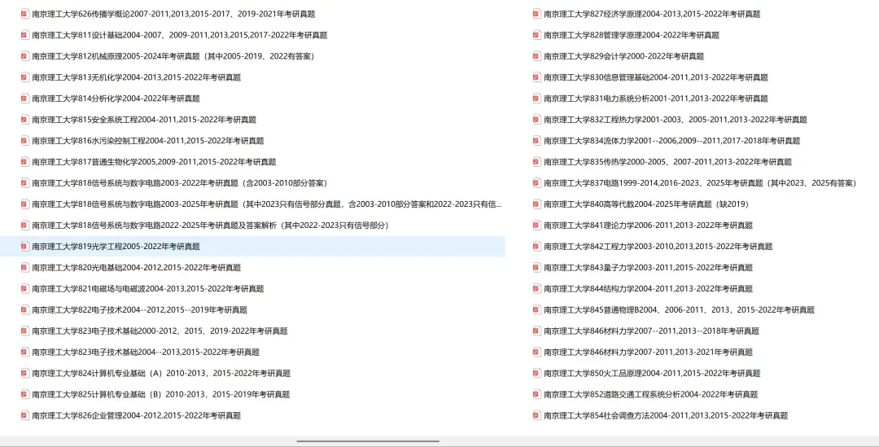Click the PDF icon beside 850火工品原理

pos(536,373)
